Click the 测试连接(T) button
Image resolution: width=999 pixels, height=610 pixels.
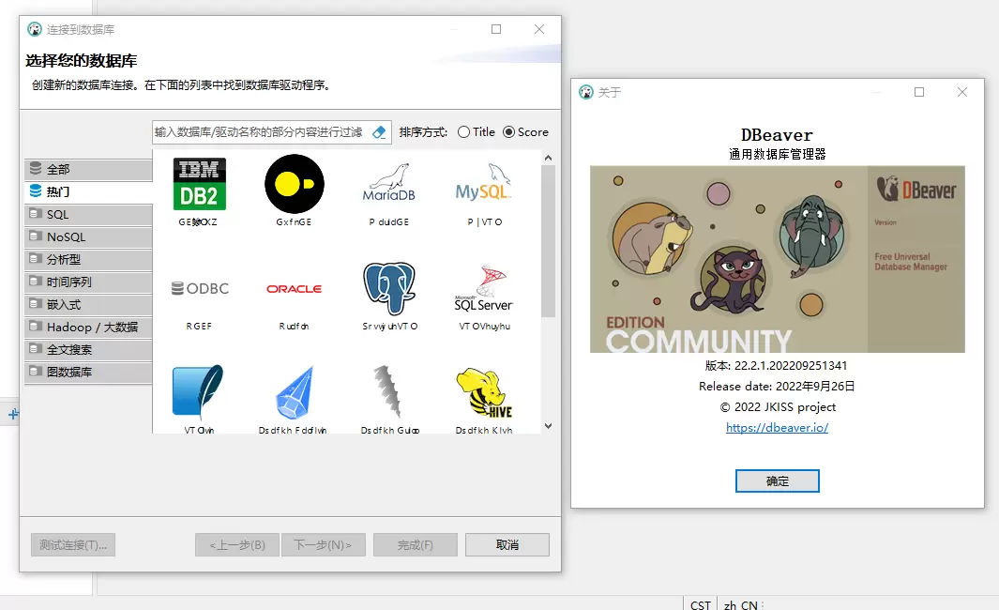[73, 545]
